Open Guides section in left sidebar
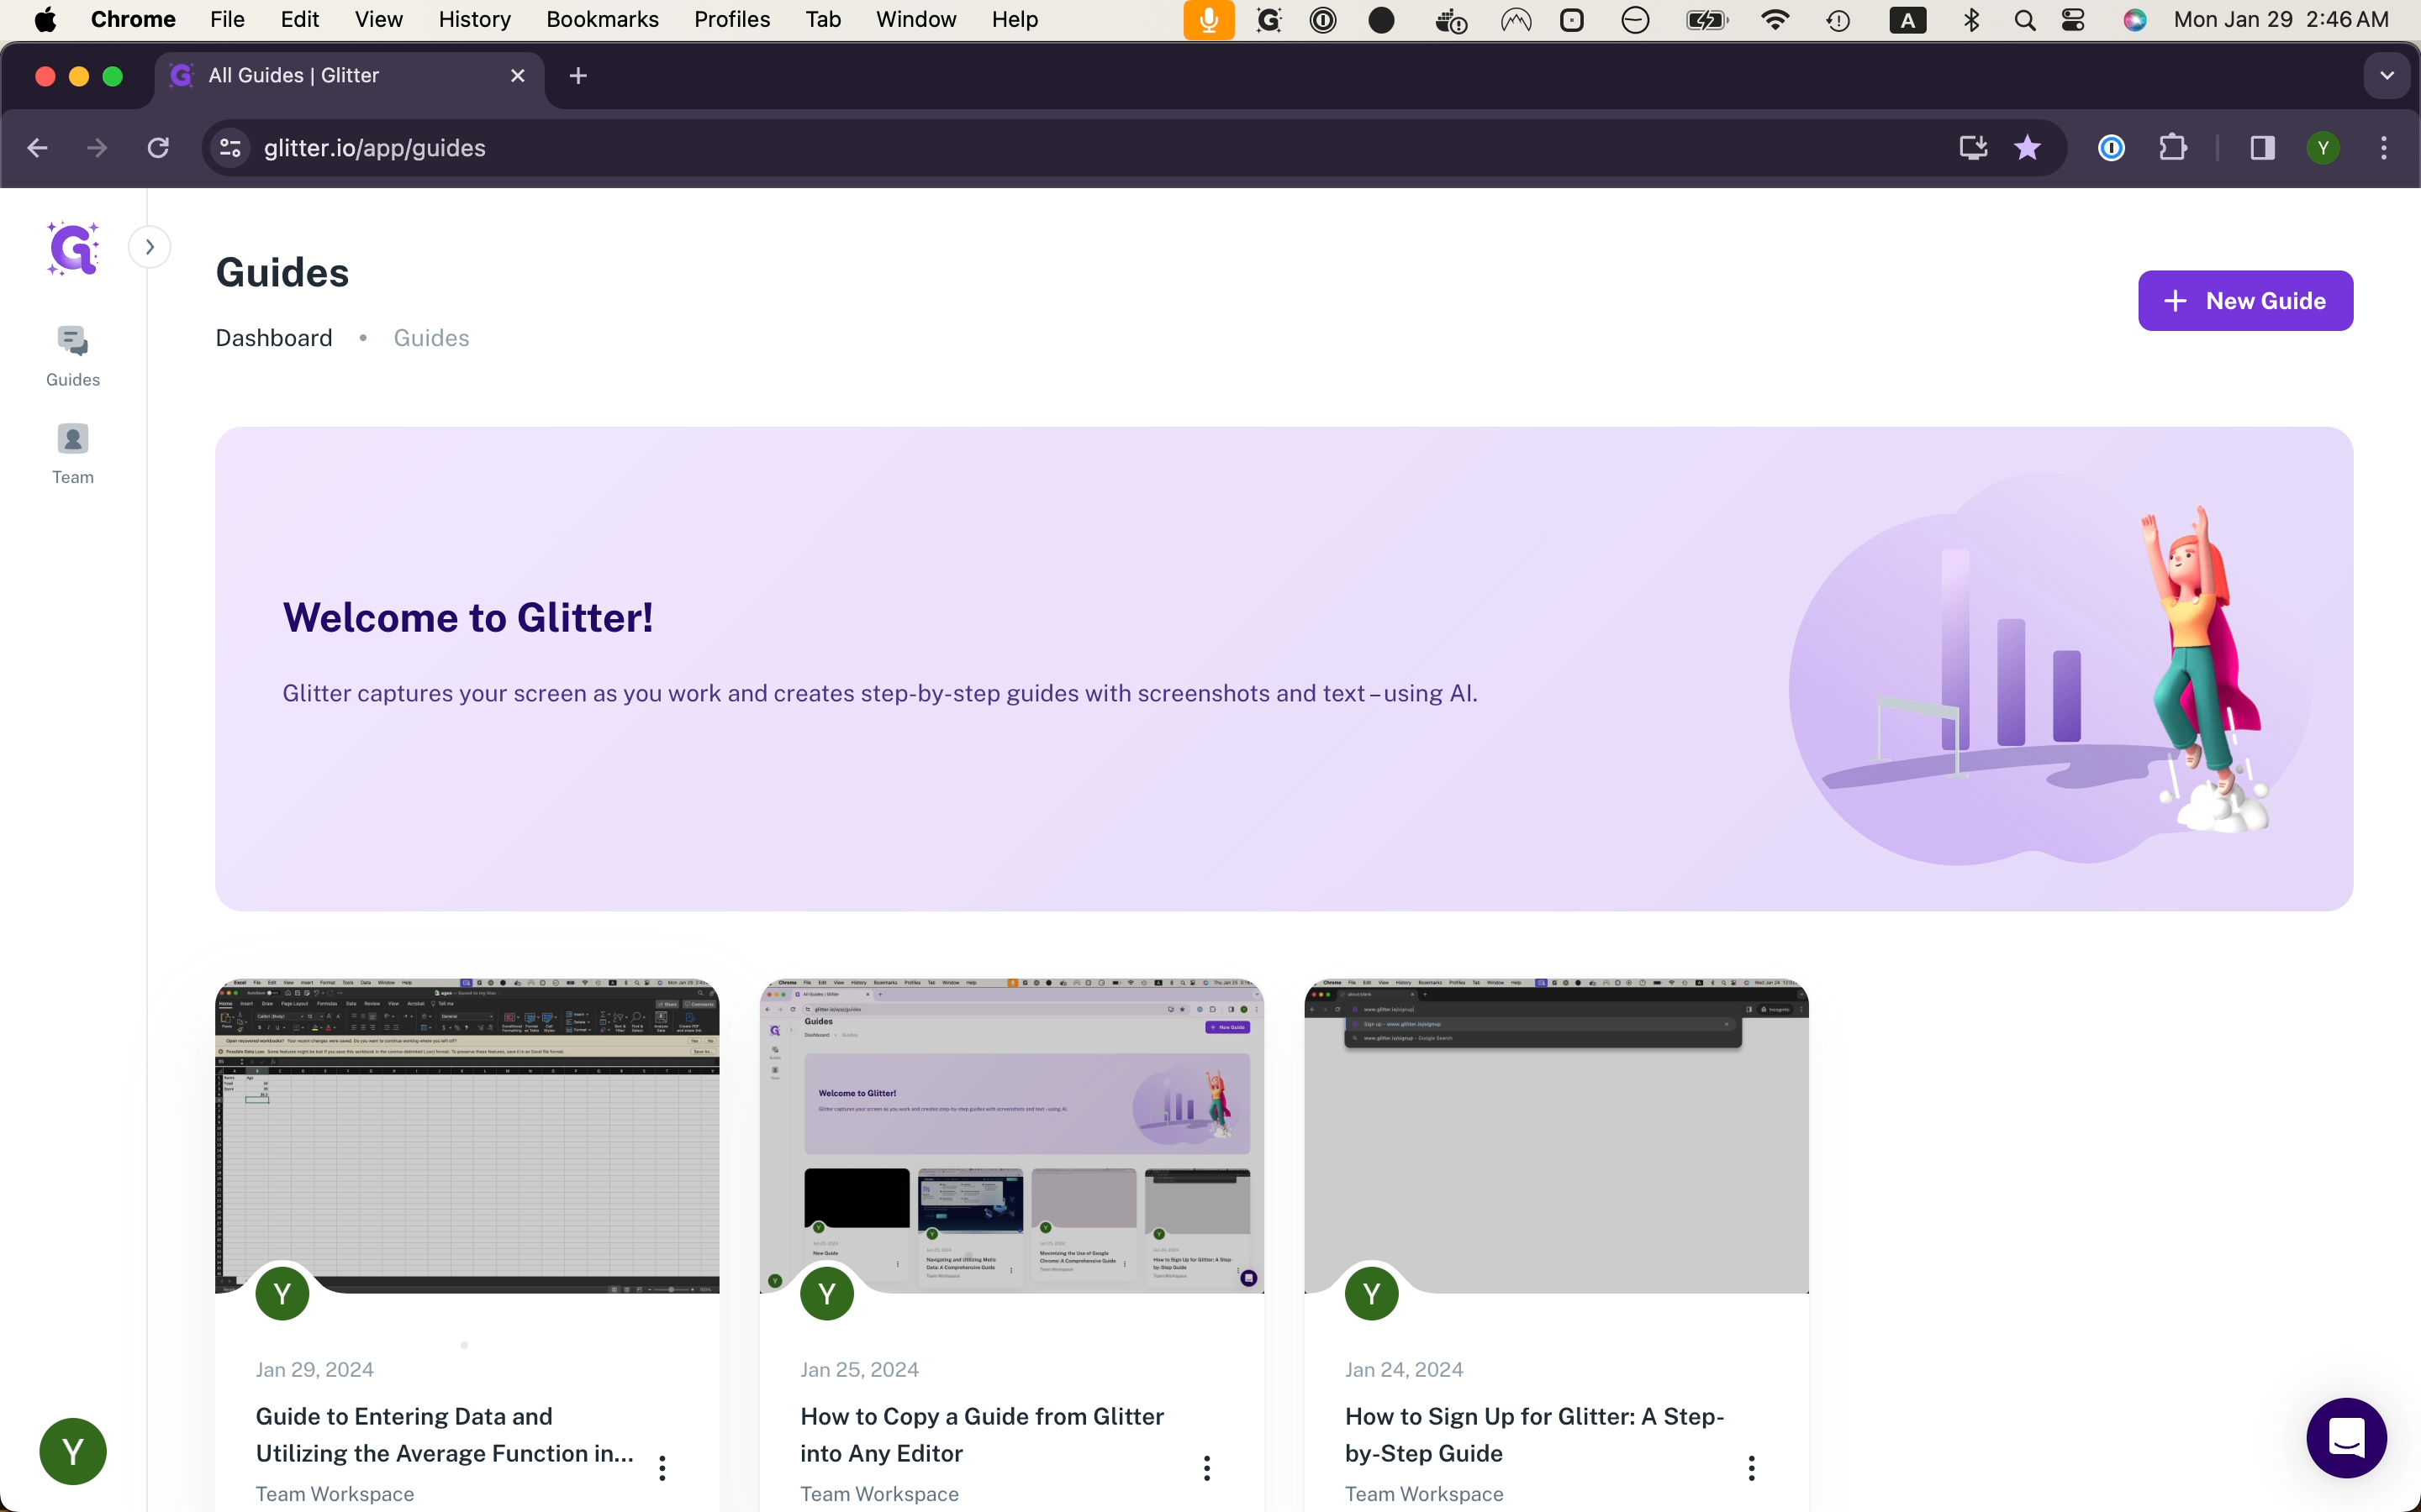This screenshot has height=1512, width=2421. click(x=73, y=356)
